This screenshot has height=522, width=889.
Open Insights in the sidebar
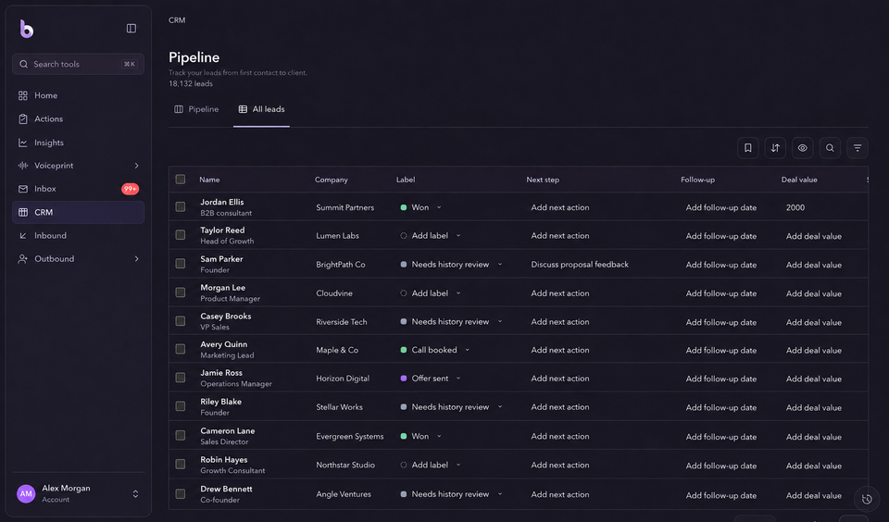pos(78,143)
